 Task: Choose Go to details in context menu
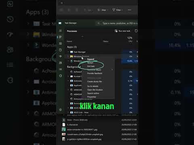click(93, 86)
